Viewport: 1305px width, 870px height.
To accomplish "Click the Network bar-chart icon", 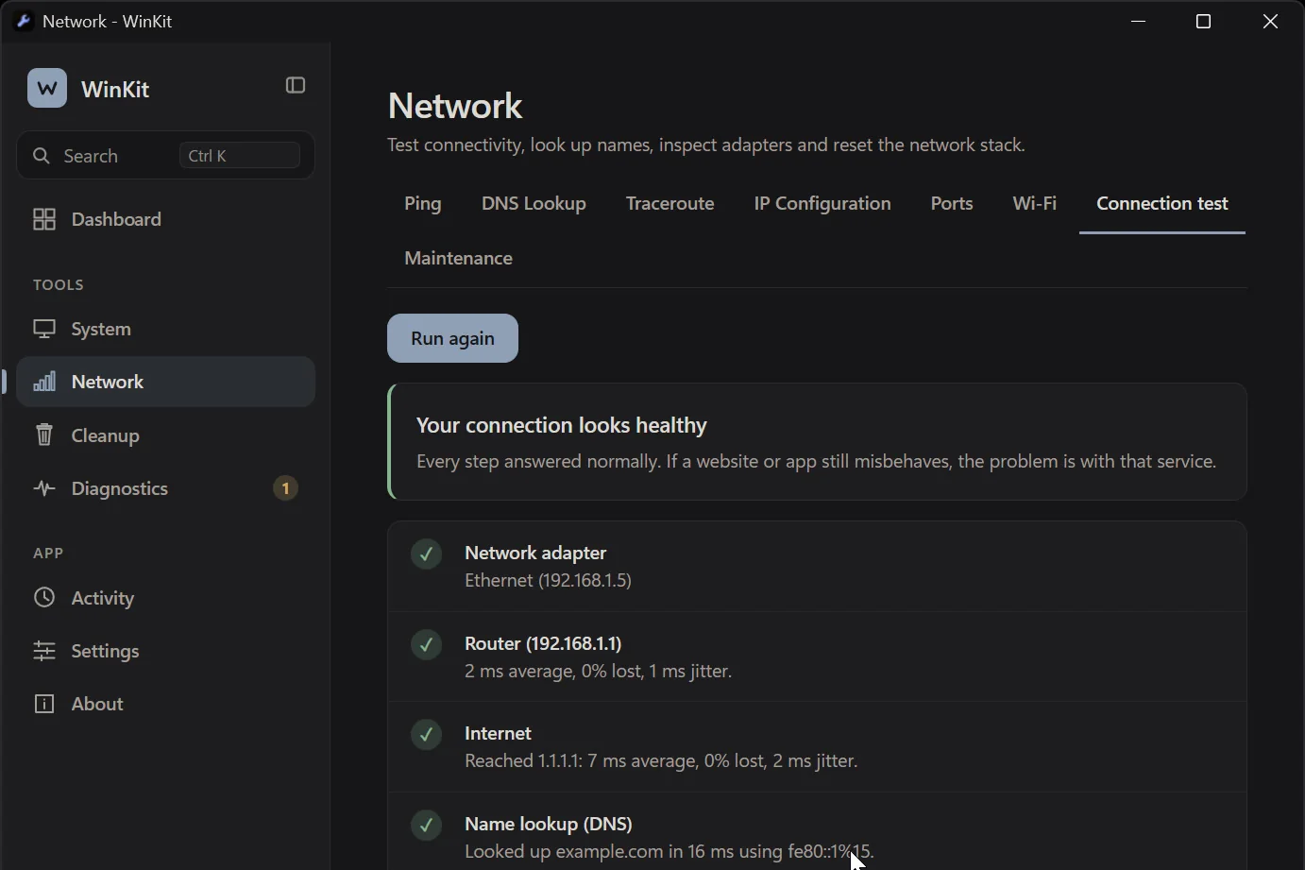I will pyautogui.click(x=44, y=382).
